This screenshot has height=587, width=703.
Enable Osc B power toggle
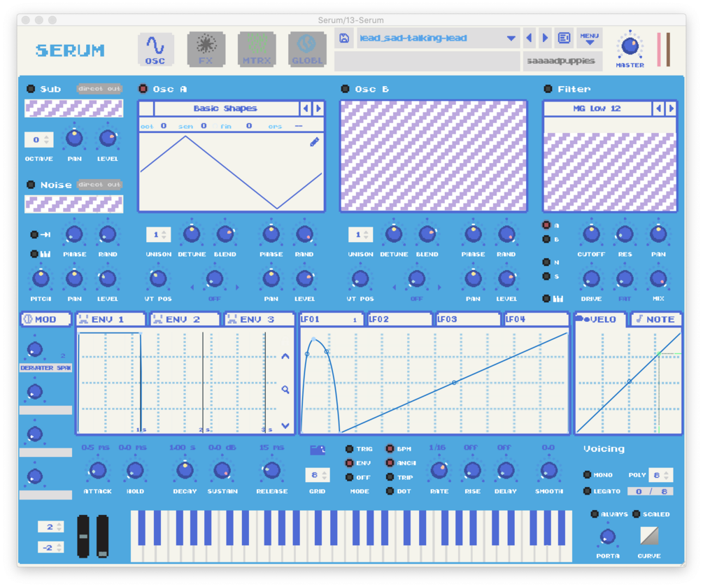click(x=346, y=89)
